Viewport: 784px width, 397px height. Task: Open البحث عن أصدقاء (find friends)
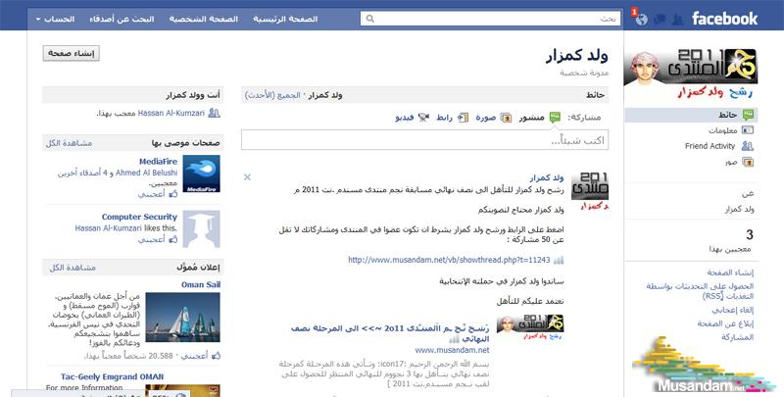[x=122, y=19]
